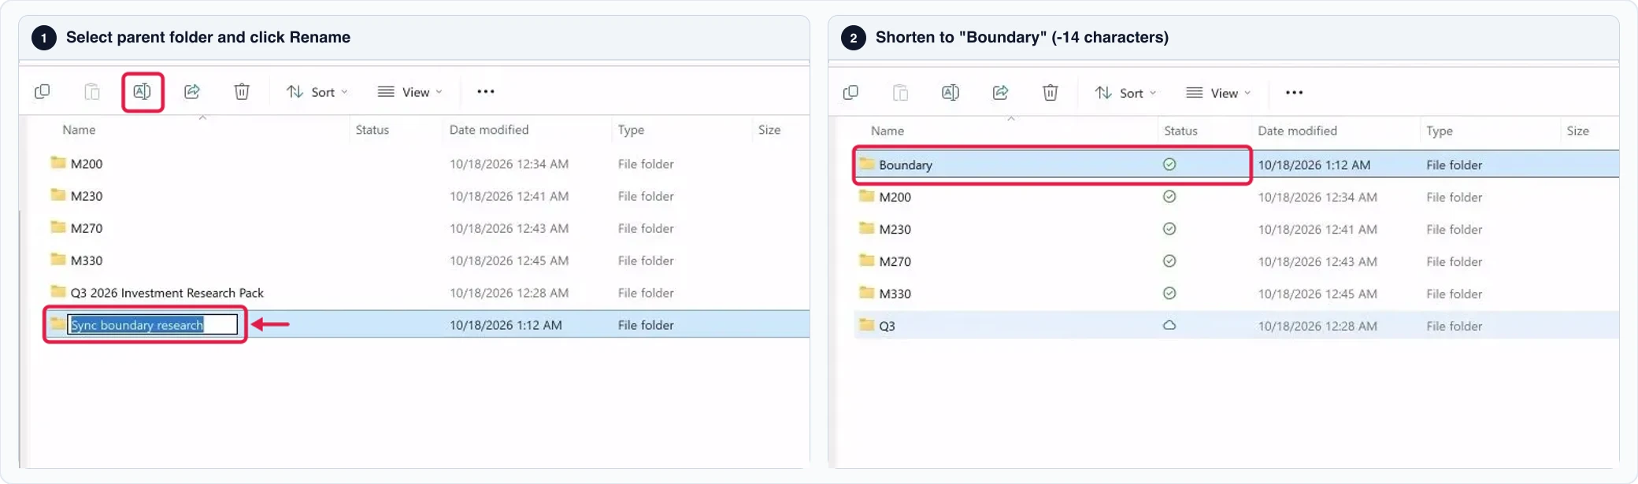
Task: Click 10/18/2026 1:12 AM date in left panel
Action: pos(506,325)
